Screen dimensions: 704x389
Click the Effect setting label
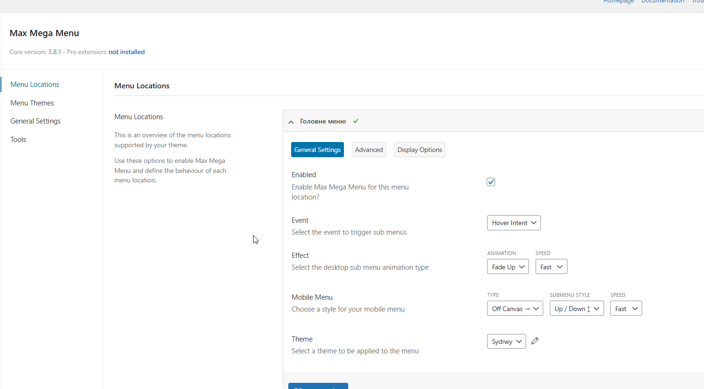[300, 256]
